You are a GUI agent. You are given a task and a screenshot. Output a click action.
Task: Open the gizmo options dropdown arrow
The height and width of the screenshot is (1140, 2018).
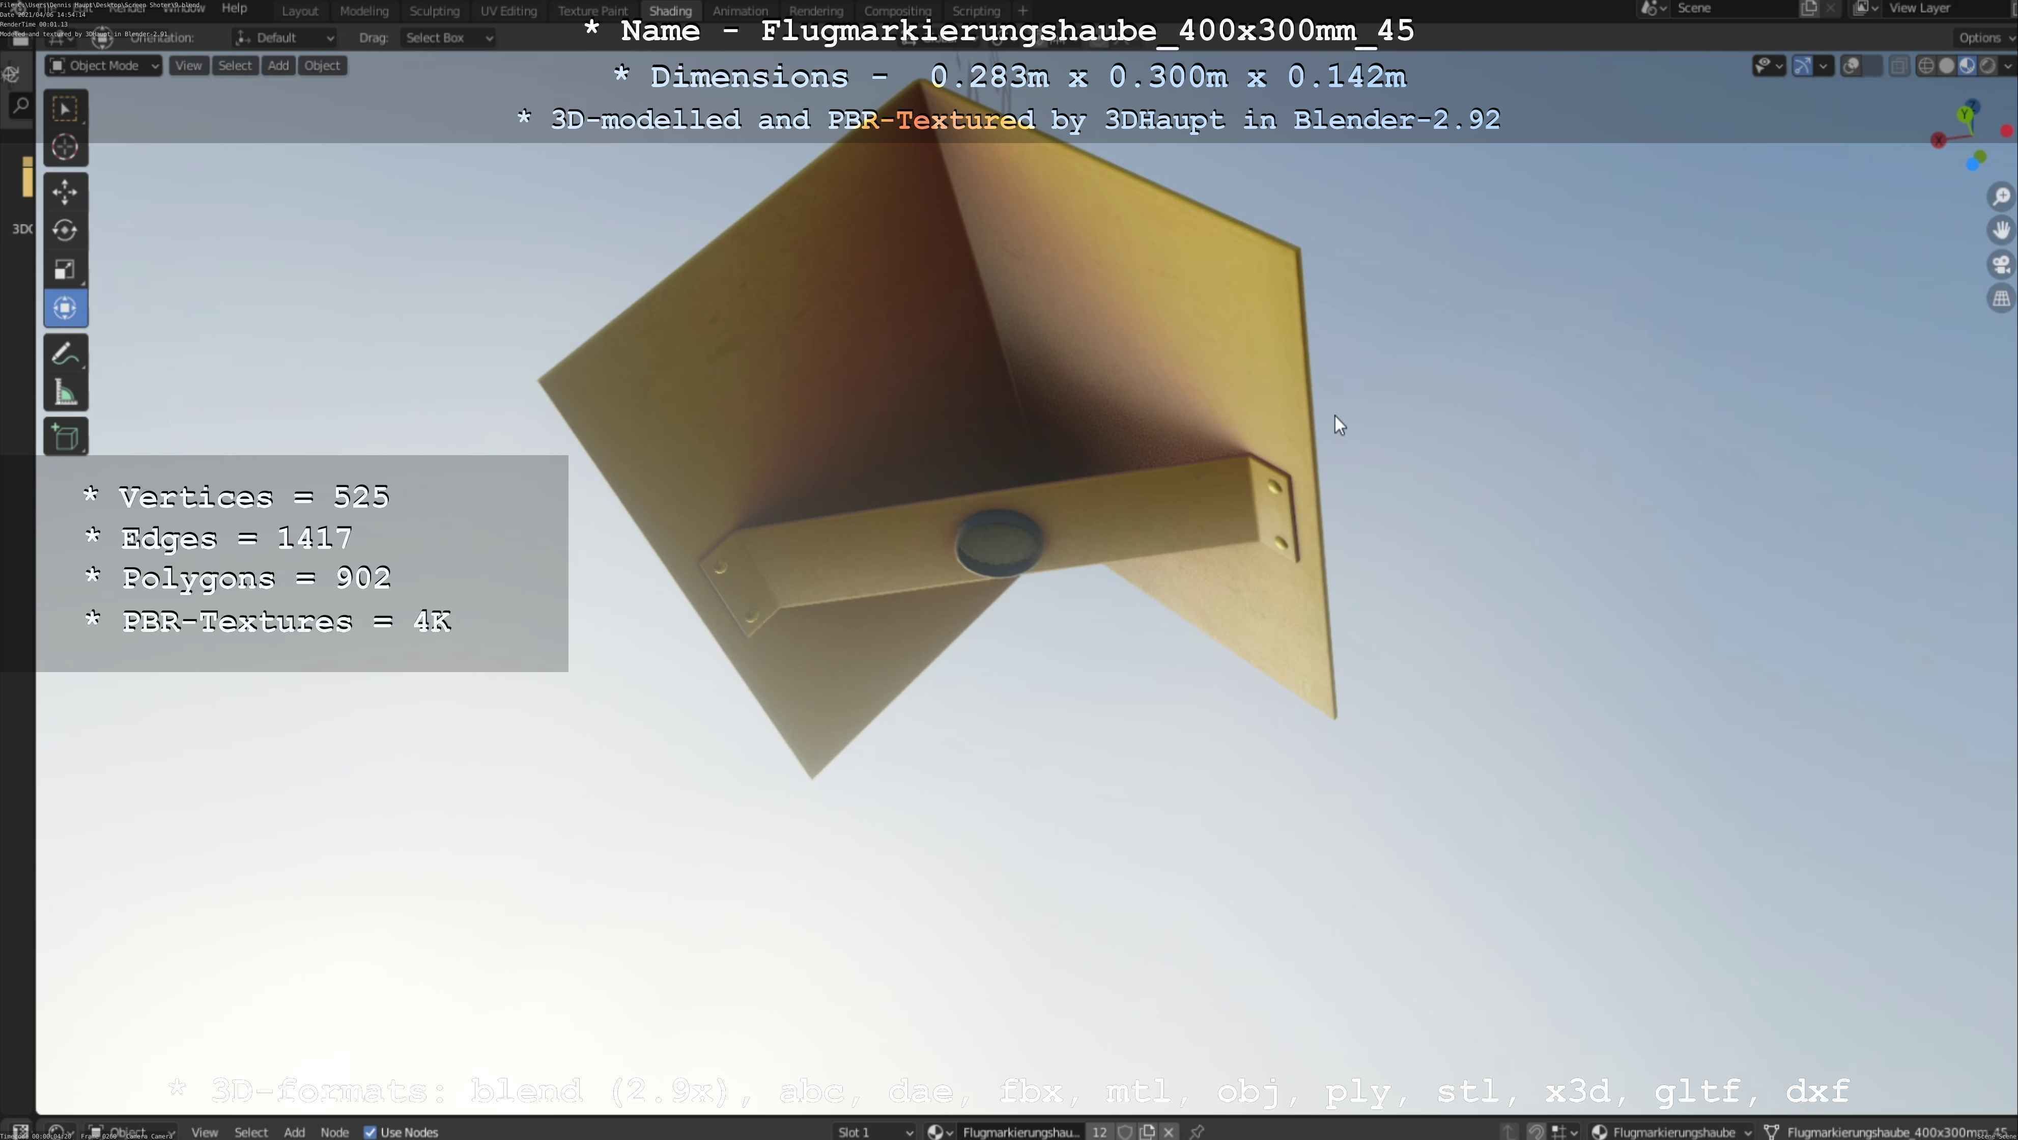[1824, 66]
